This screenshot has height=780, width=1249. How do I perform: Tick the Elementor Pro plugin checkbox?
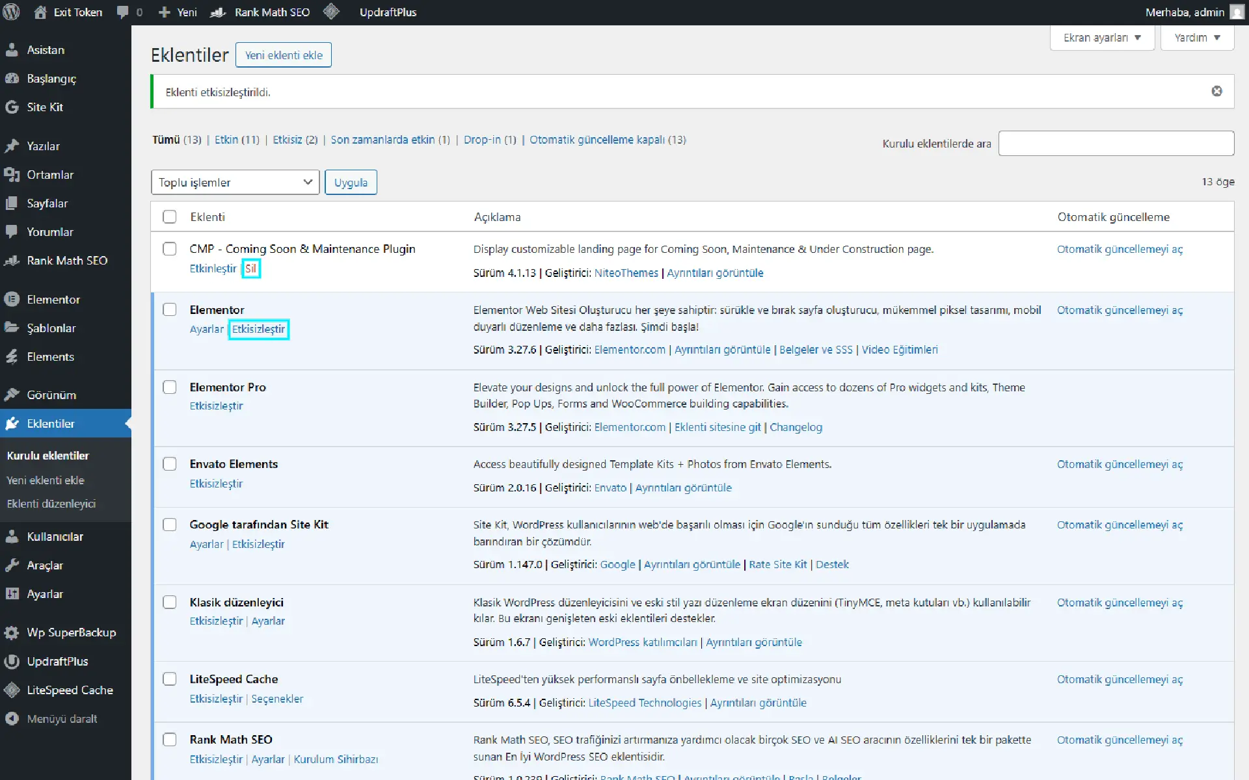(170, 387)
